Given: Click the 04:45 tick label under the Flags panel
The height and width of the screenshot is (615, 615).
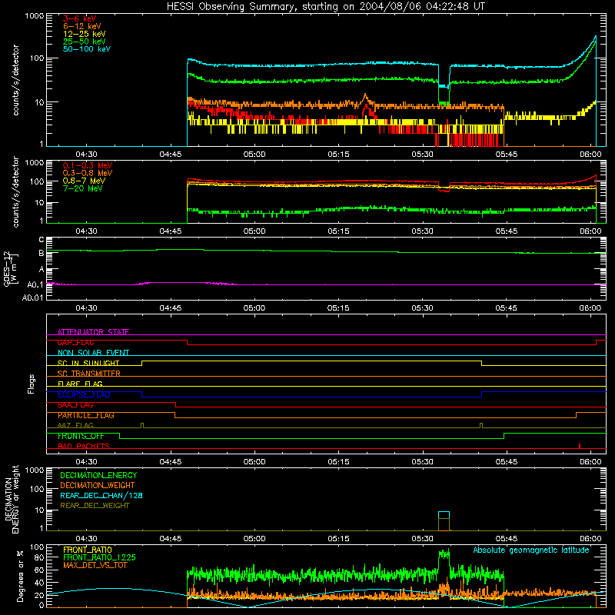Looking at the screenshot, I should (170, 462).
